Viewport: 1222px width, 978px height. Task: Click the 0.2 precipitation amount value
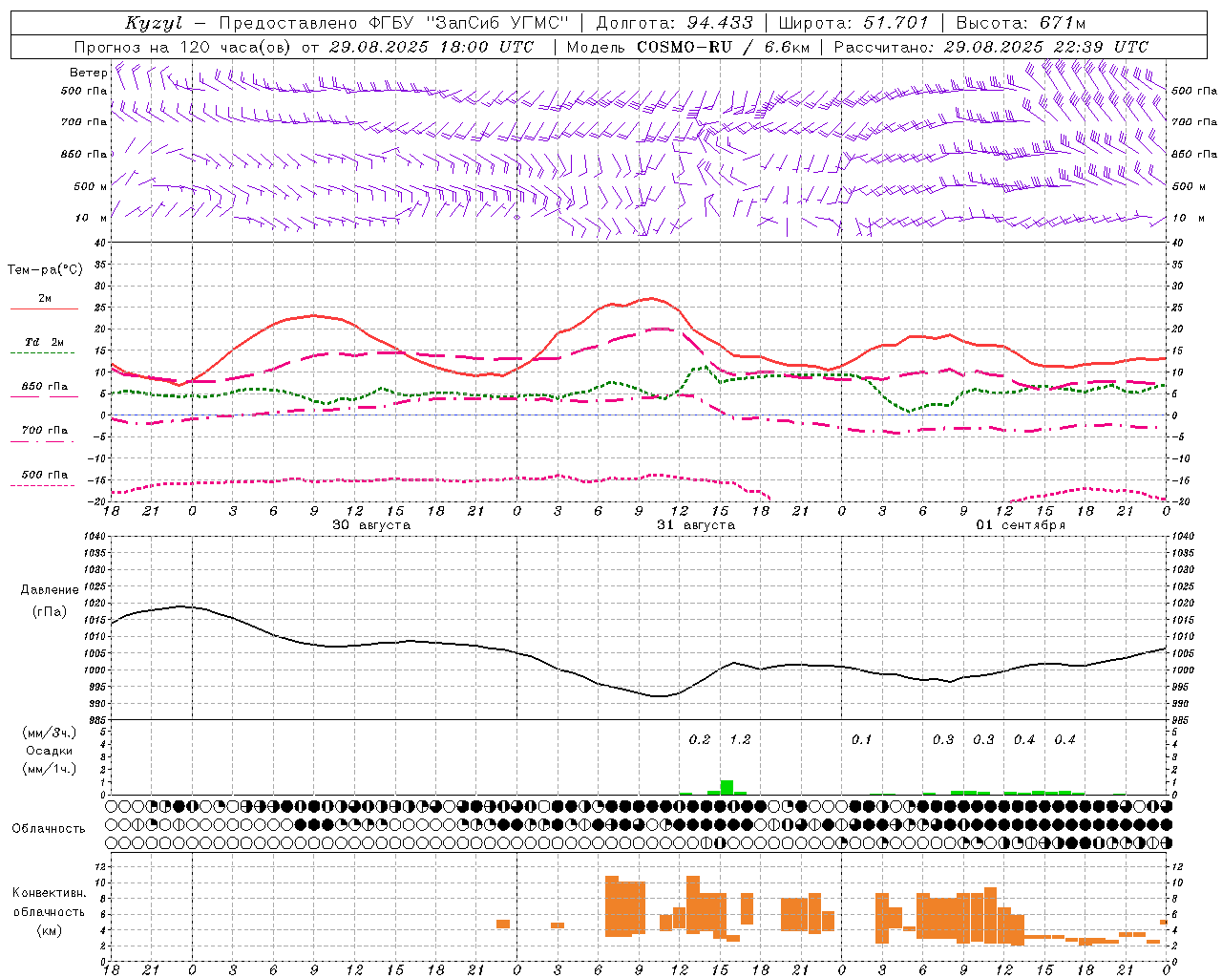point(700,739)
